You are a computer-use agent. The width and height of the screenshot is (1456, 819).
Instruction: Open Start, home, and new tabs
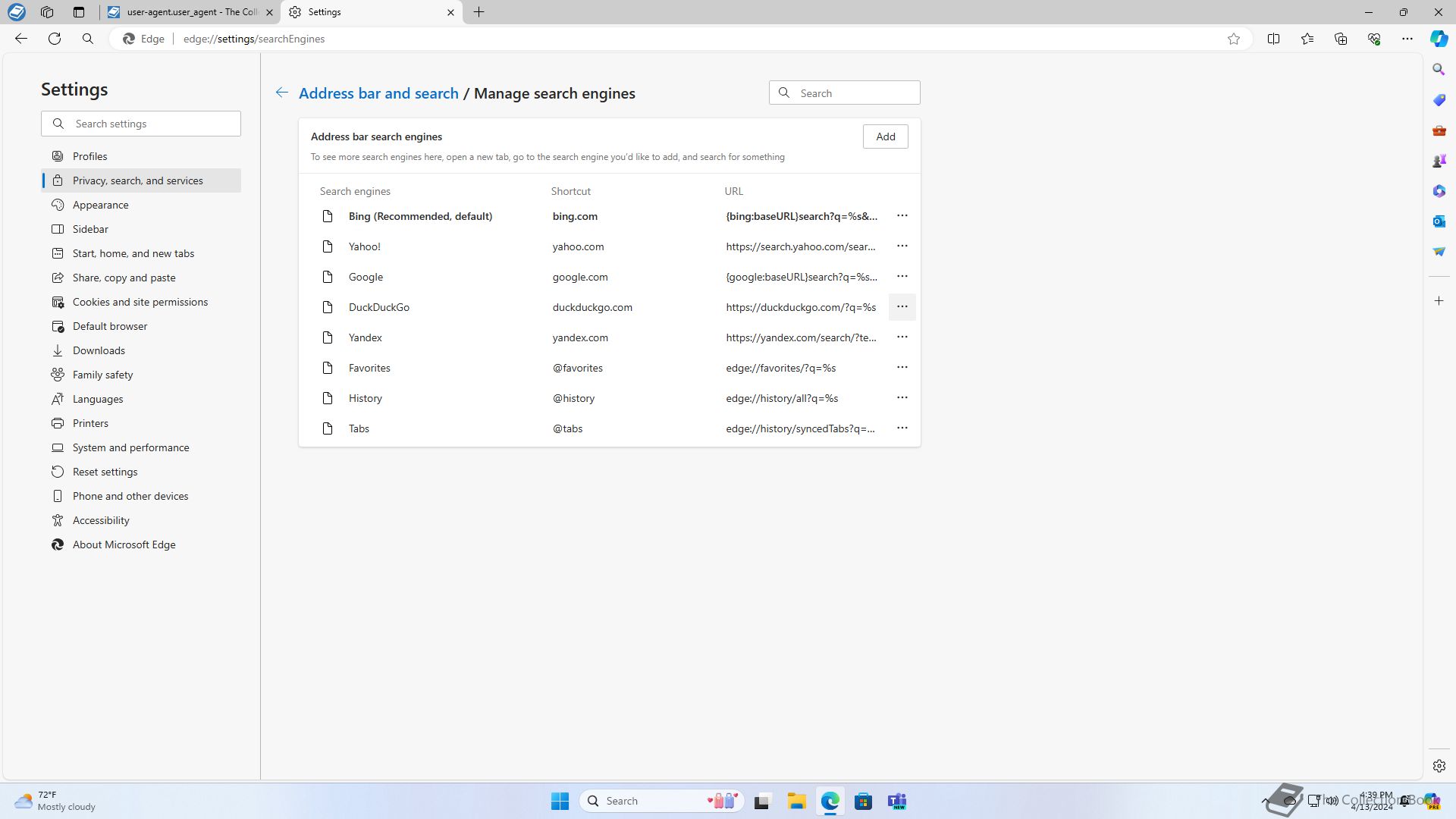pos(141,253)
